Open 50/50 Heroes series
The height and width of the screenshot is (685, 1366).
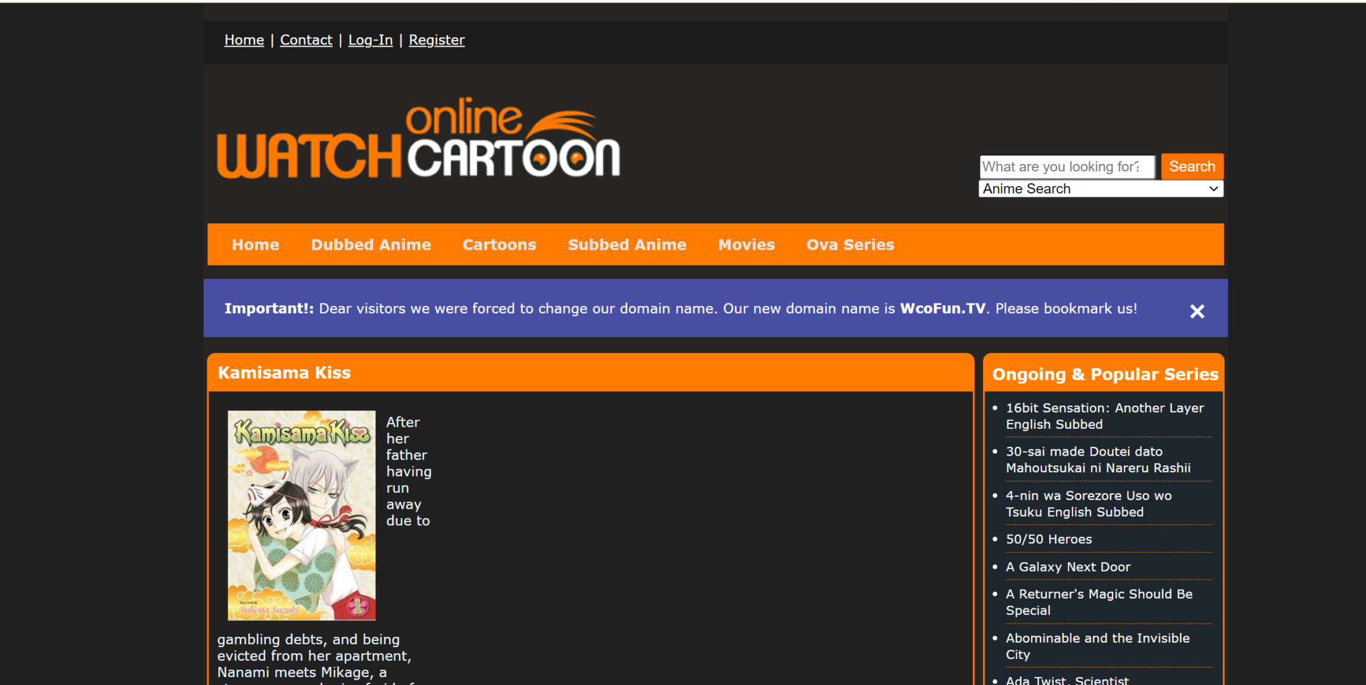[1049, 539]
